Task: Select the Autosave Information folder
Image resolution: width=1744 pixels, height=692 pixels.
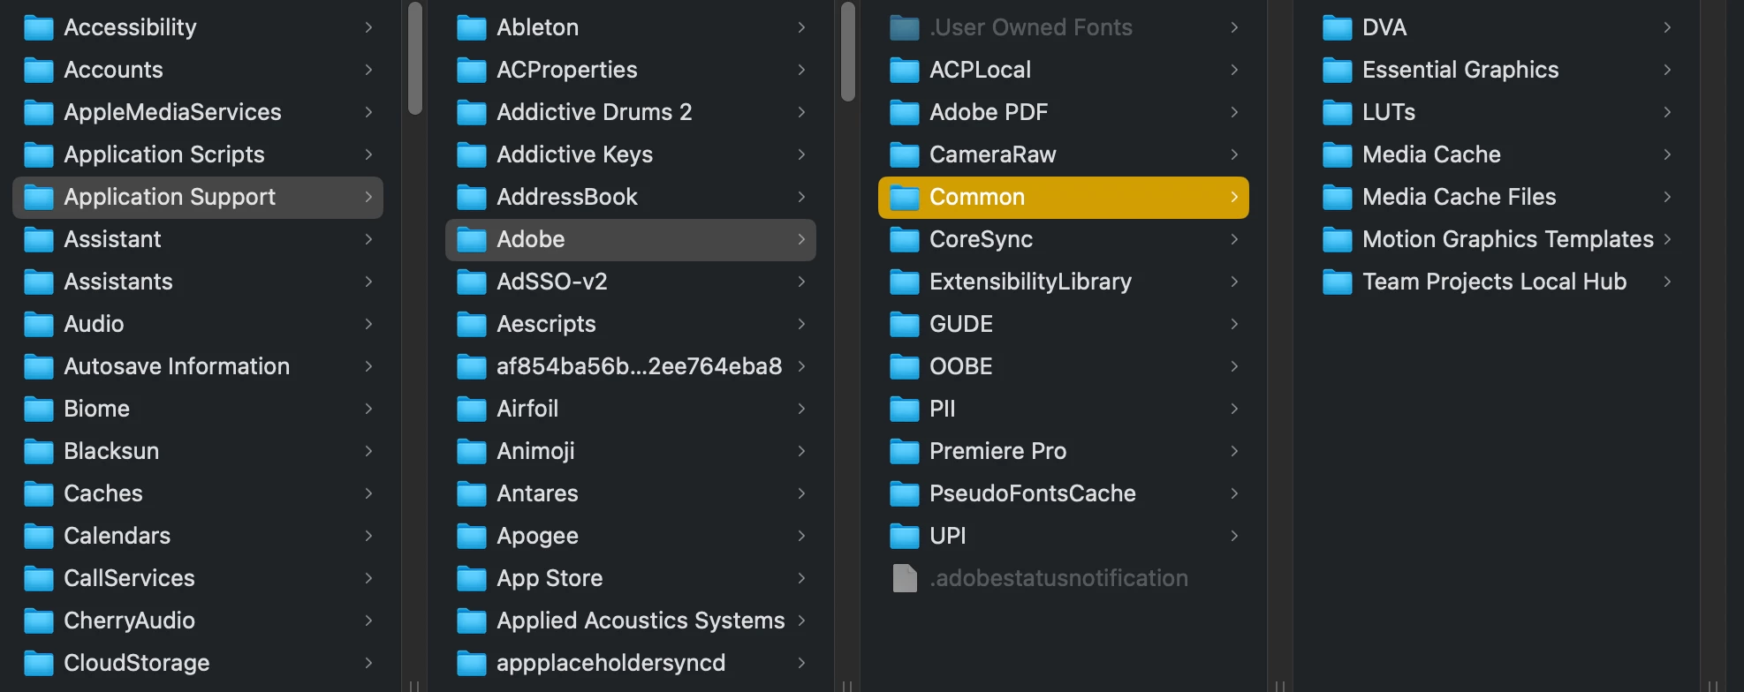Action: coord(176,366)
